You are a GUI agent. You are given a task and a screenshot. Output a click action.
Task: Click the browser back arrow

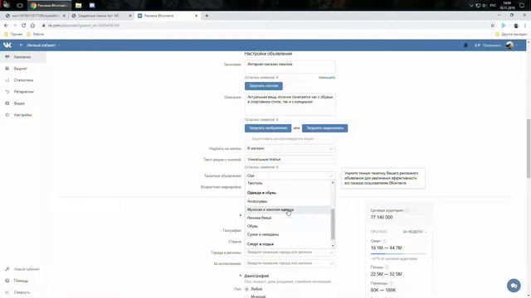pyautogui.click(x=6, y=26)
